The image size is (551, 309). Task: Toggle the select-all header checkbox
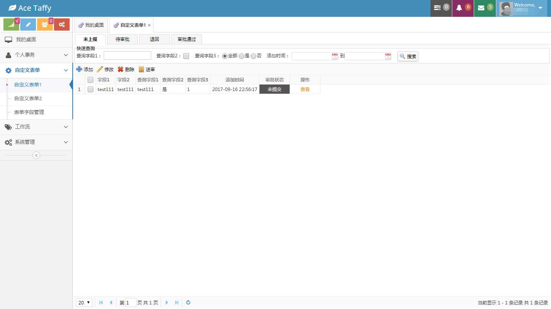[90, 80]
